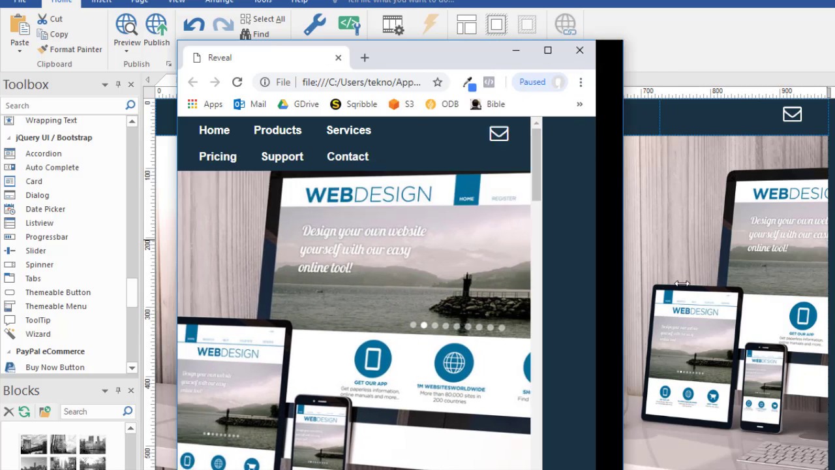
Task: Click the page layout grid ribbon icon
Action: [466, 25]
